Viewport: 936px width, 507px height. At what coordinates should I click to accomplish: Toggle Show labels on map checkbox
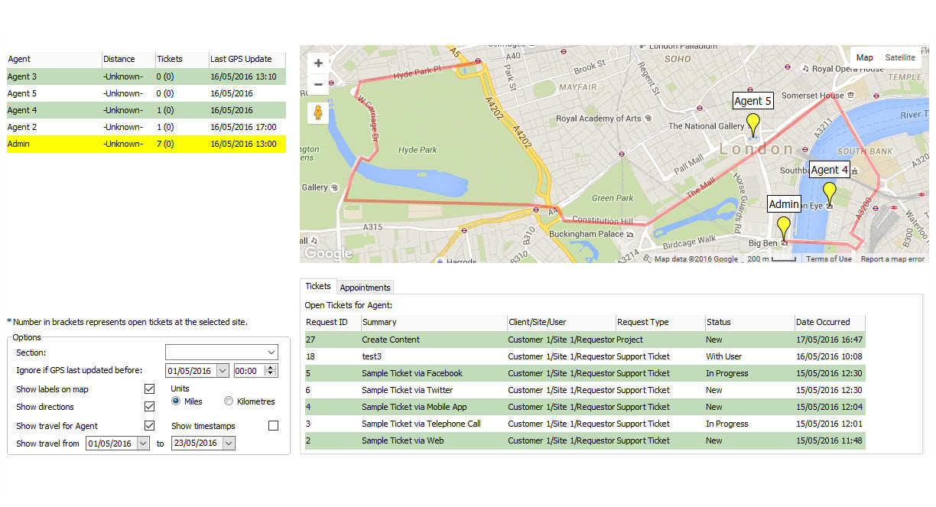(x=149, y=389)
